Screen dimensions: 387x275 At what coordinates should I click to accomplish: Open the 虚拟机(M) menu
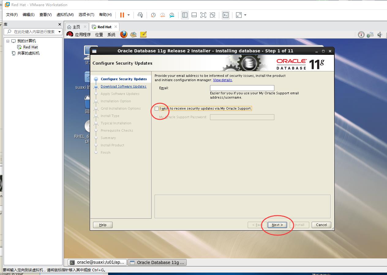point(65,15)
